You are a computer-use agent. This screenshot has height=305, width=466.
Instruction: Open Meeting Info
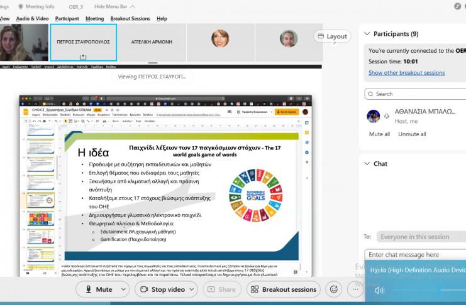click(x=36, y=6)
